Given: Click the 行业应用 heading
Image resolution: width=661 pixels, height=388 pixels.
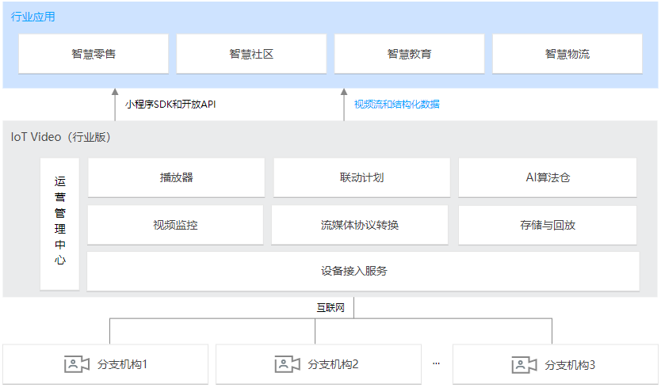Looking at the screenshot, I should 32,17.
